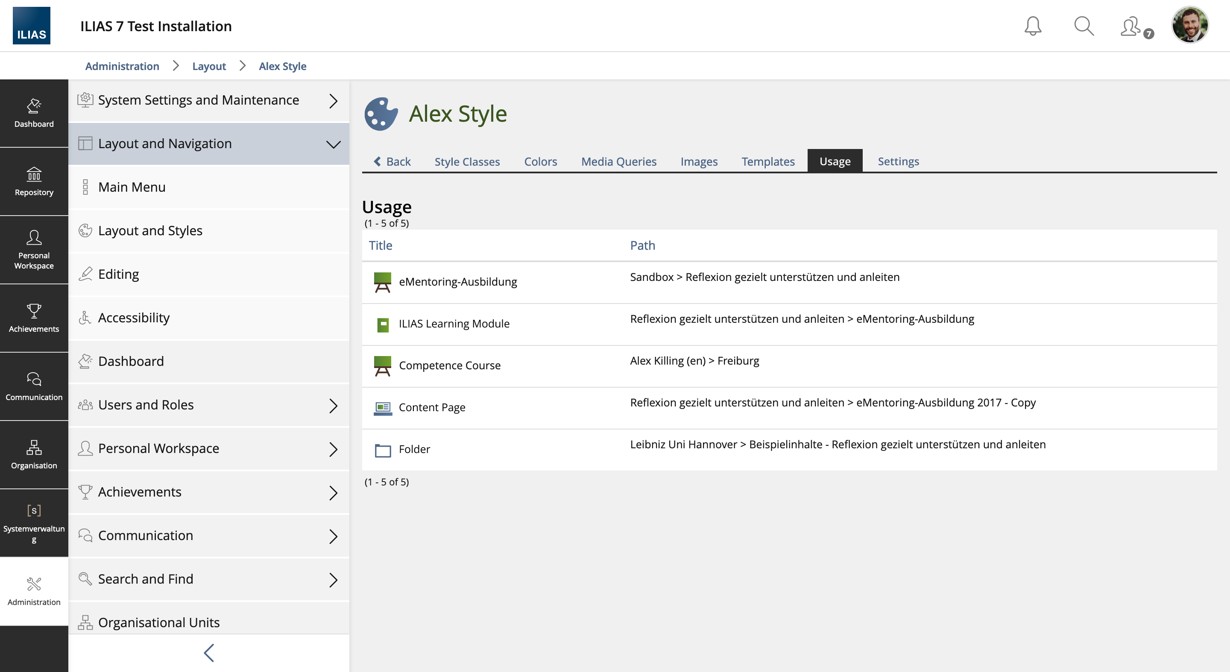Click the Back link
The width and height of the screenshot is (1230, 672).
[x=392, y=161]
